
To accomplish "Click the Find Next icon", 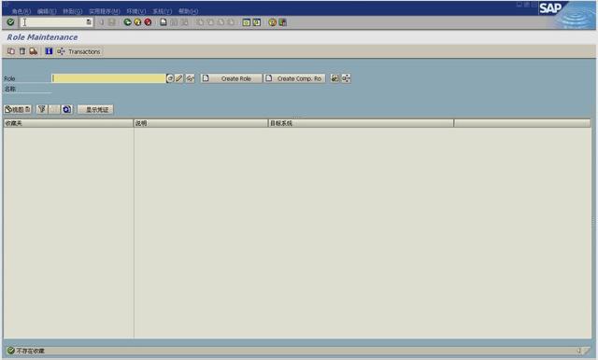I will click(184, 22).
